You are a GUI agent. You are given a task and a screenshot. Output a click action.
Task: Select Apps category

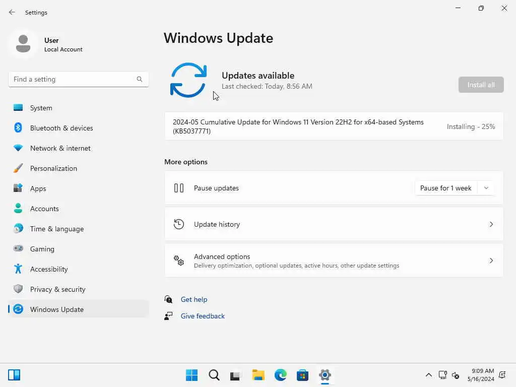click(78, 188)
